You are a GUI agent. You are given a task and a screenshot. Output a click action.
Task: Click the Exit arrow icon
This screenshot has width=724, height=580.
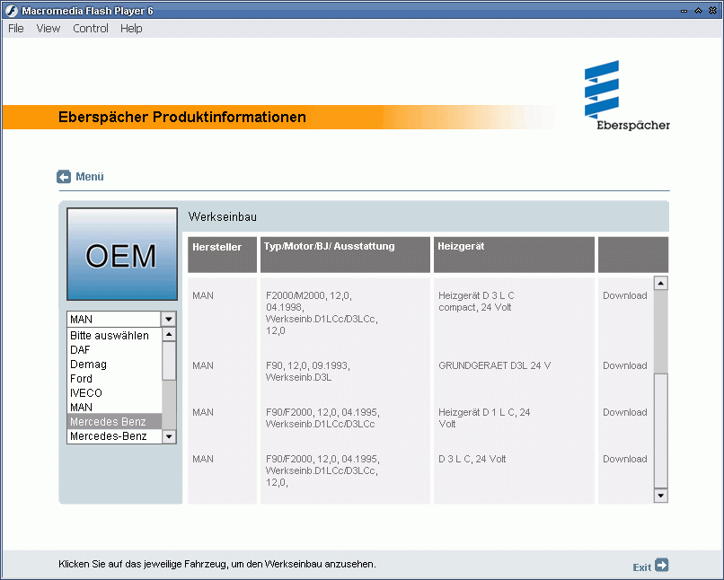click(662, 566)
